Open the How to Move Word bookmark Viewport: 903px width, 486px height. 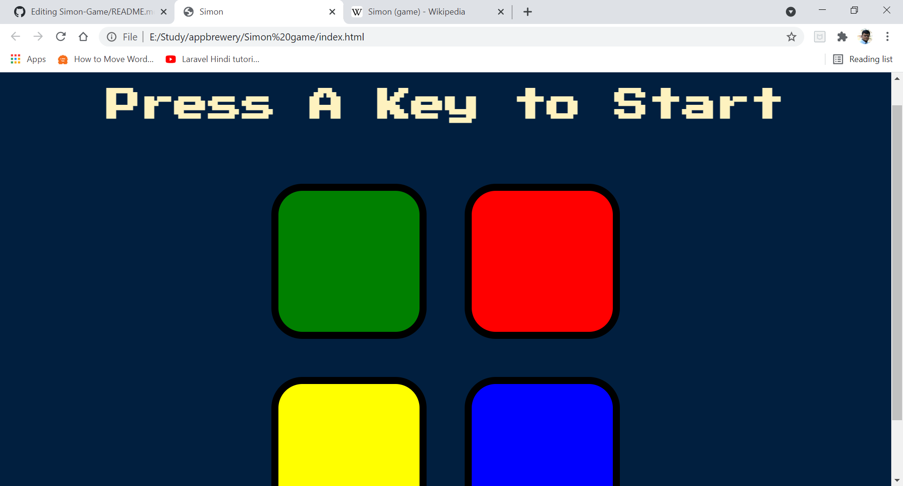(x=106, y=59)
